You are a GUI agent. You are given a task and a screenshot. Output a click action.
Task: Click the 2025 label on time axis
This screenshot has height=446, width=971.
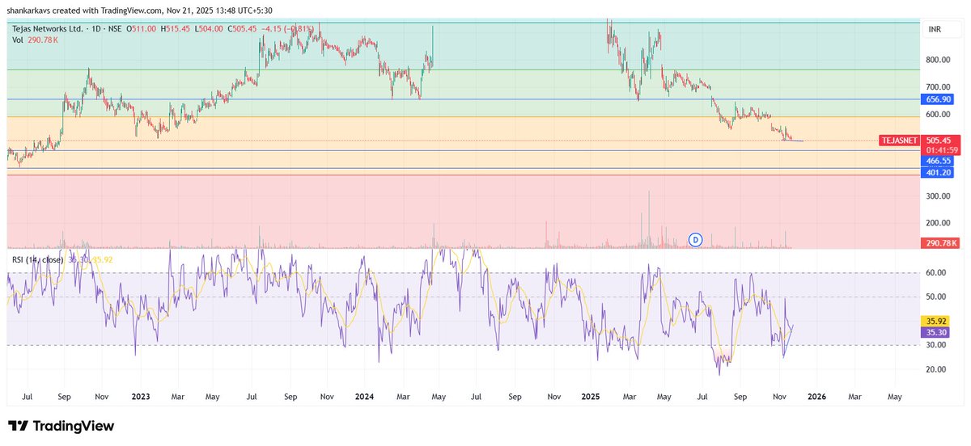pyautogui.click(x=589, y=398)
